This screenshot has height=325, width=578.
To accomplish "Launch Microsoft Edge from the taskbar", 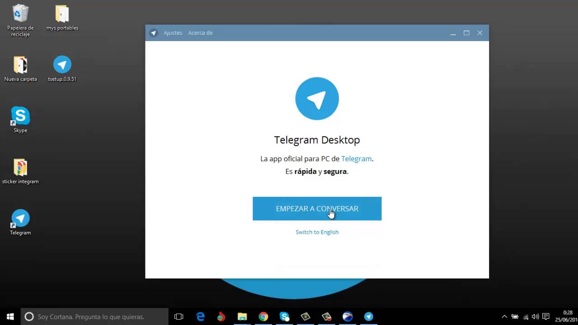I will click(x=200, y=316).
